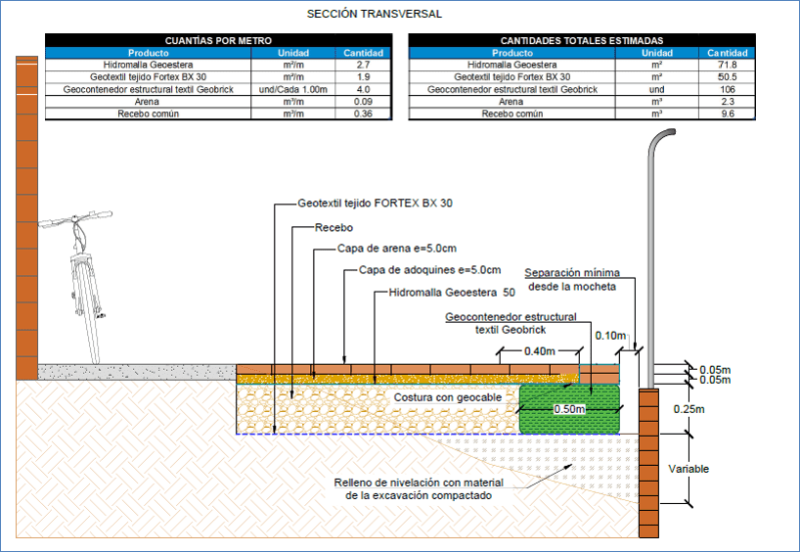
Task: Click total quantity '9.6' for Recebo común
Action: (x=727, y=114)
